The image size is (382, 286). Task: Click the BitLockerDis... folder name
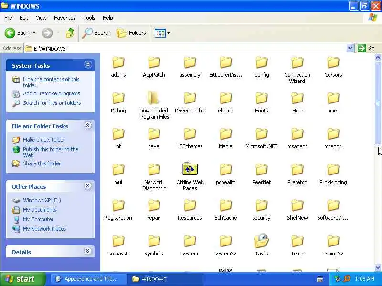(x=225, y=75)
